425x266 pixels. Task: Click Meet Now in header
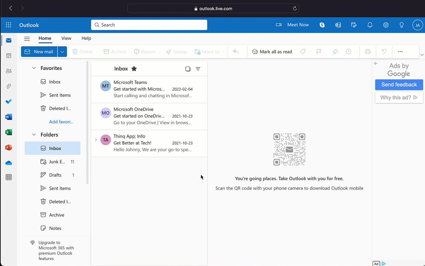[x=292, y=25]
